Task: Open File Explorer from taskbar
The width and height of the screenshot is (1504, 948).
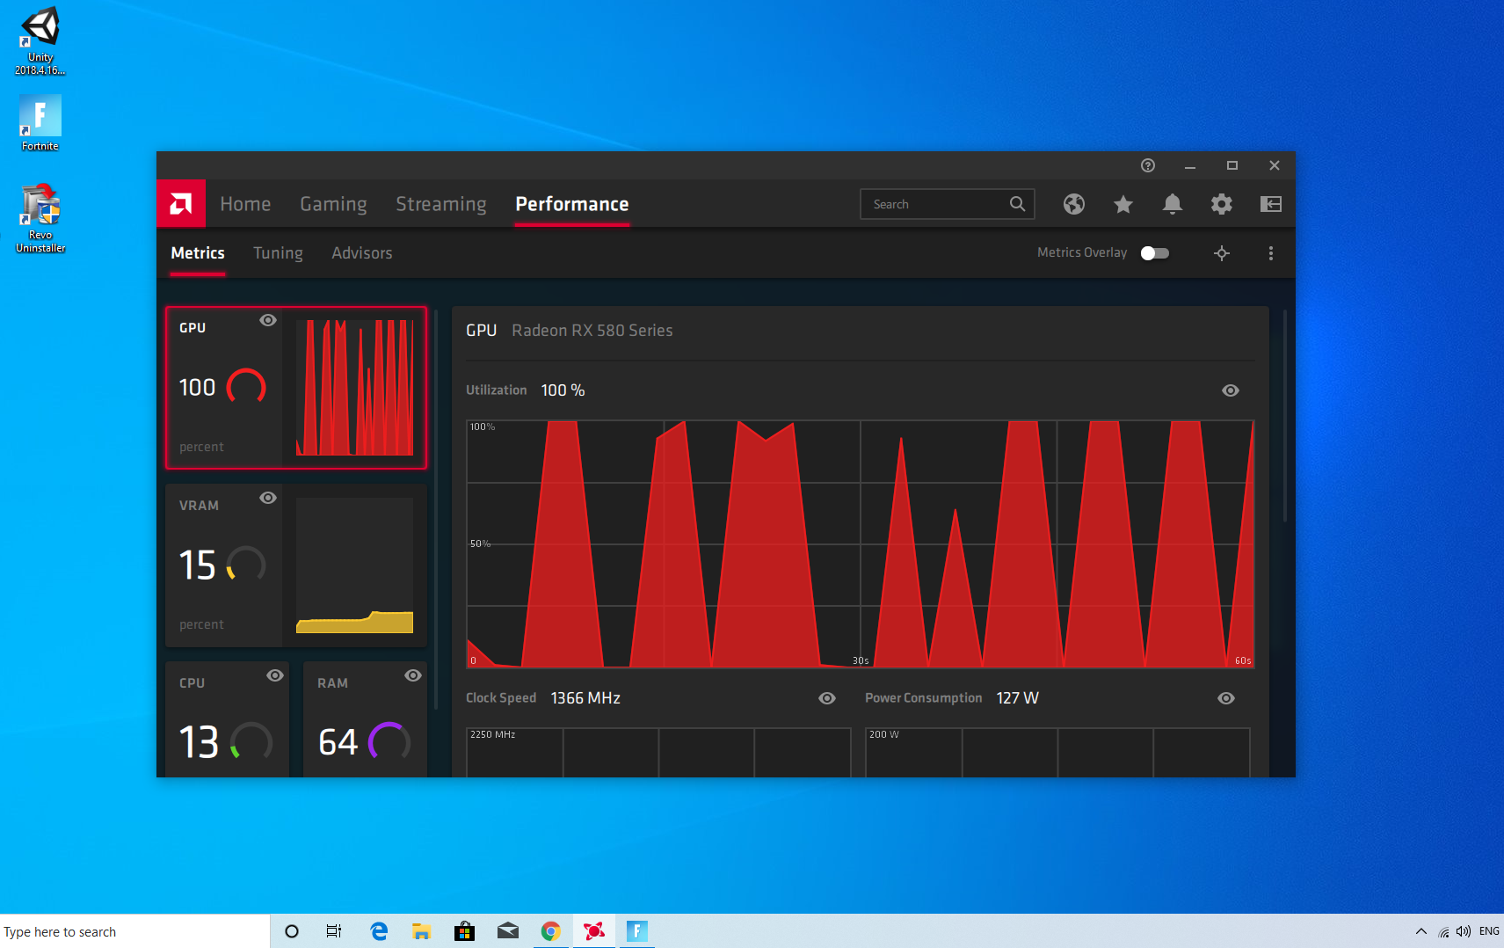Action: click(421, 931)
